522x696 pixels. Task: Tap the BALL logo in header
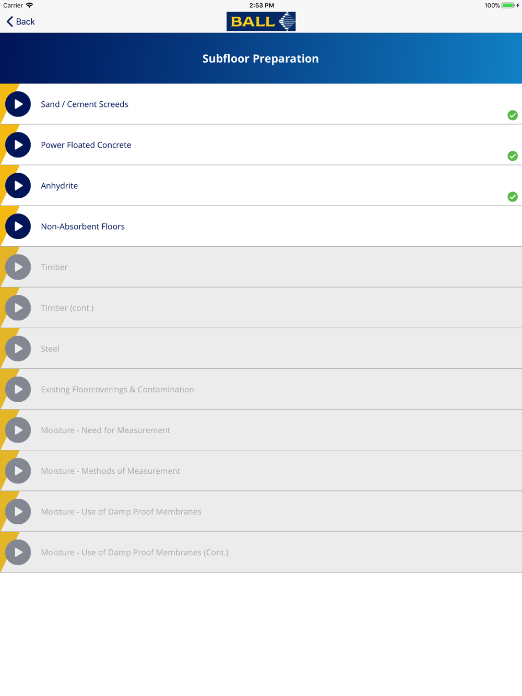(x=261, y=21)
